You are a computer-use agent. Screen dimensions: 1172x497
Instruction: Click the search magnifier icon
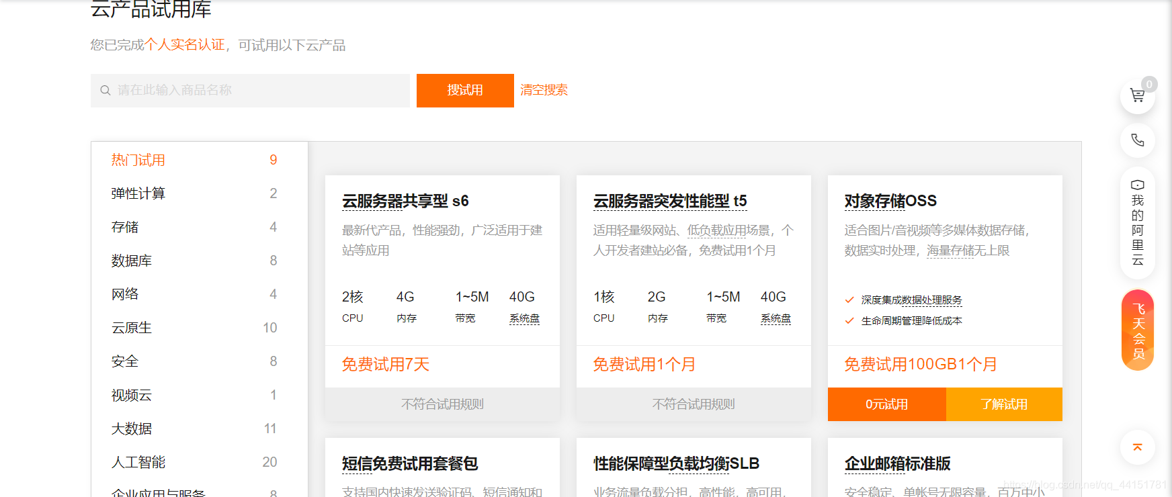click(x=106, y=91)
